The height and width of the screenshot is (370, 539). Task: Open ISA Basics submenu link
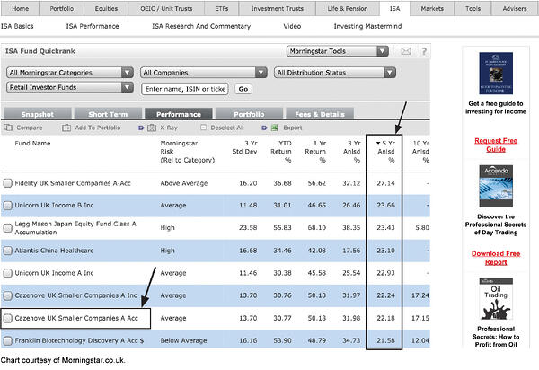[x=17, y=26]
